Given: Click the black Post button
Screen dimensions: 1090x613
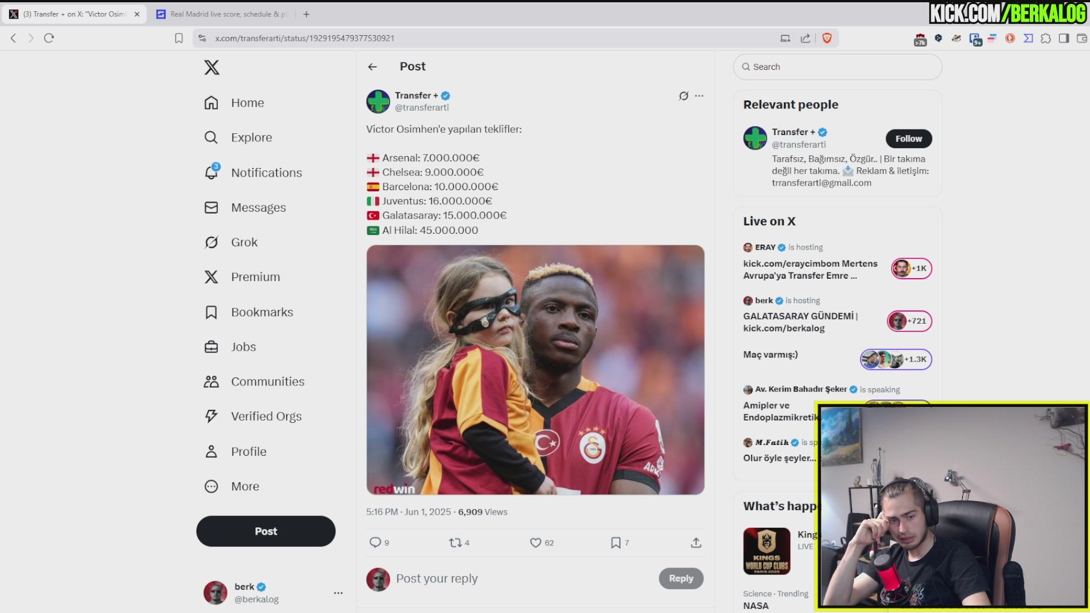Looking at the screenshot, I should 266,531.
